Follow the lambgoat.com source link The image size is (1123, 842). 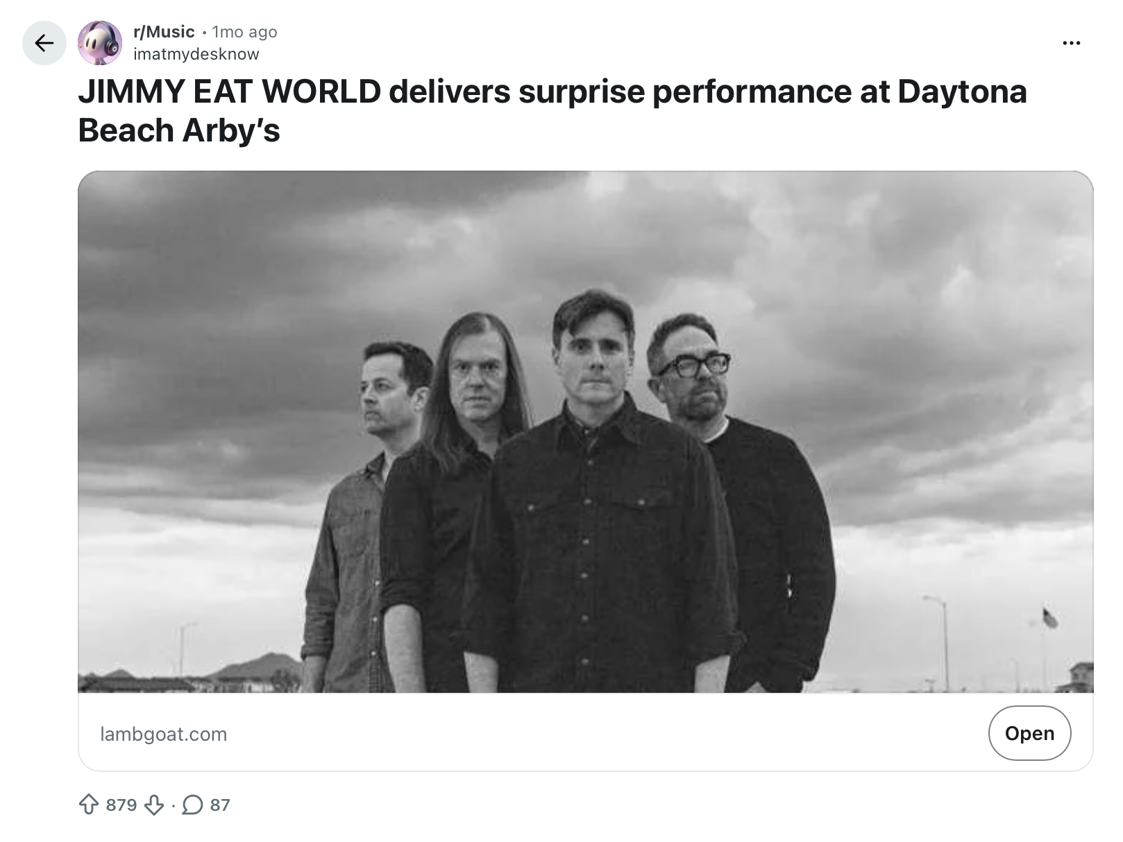coord(164,734)
